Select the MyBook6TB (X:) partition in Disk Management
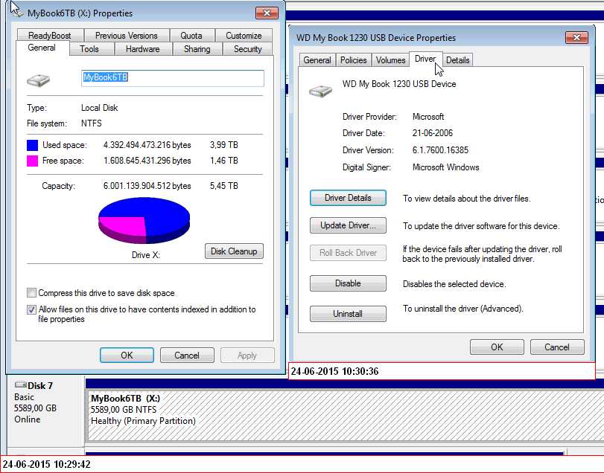 (346, 416)
